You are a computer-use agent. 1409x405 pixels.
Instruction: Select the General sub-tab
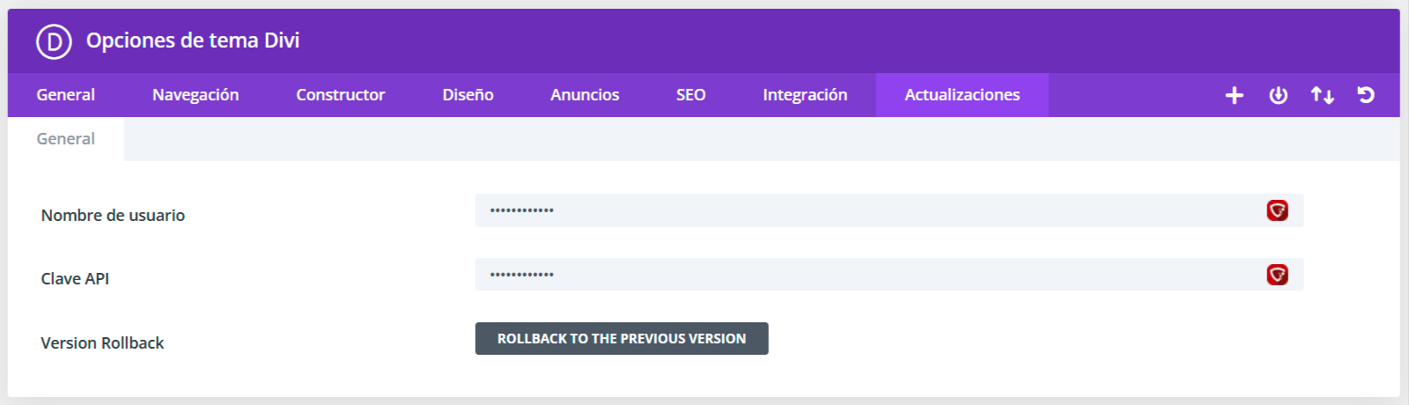pyautogui.click(x=66, y=139)
